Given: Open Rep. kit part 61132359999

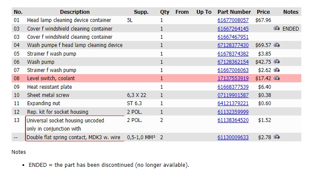Looking at the screenshot, I should [233, 112].
